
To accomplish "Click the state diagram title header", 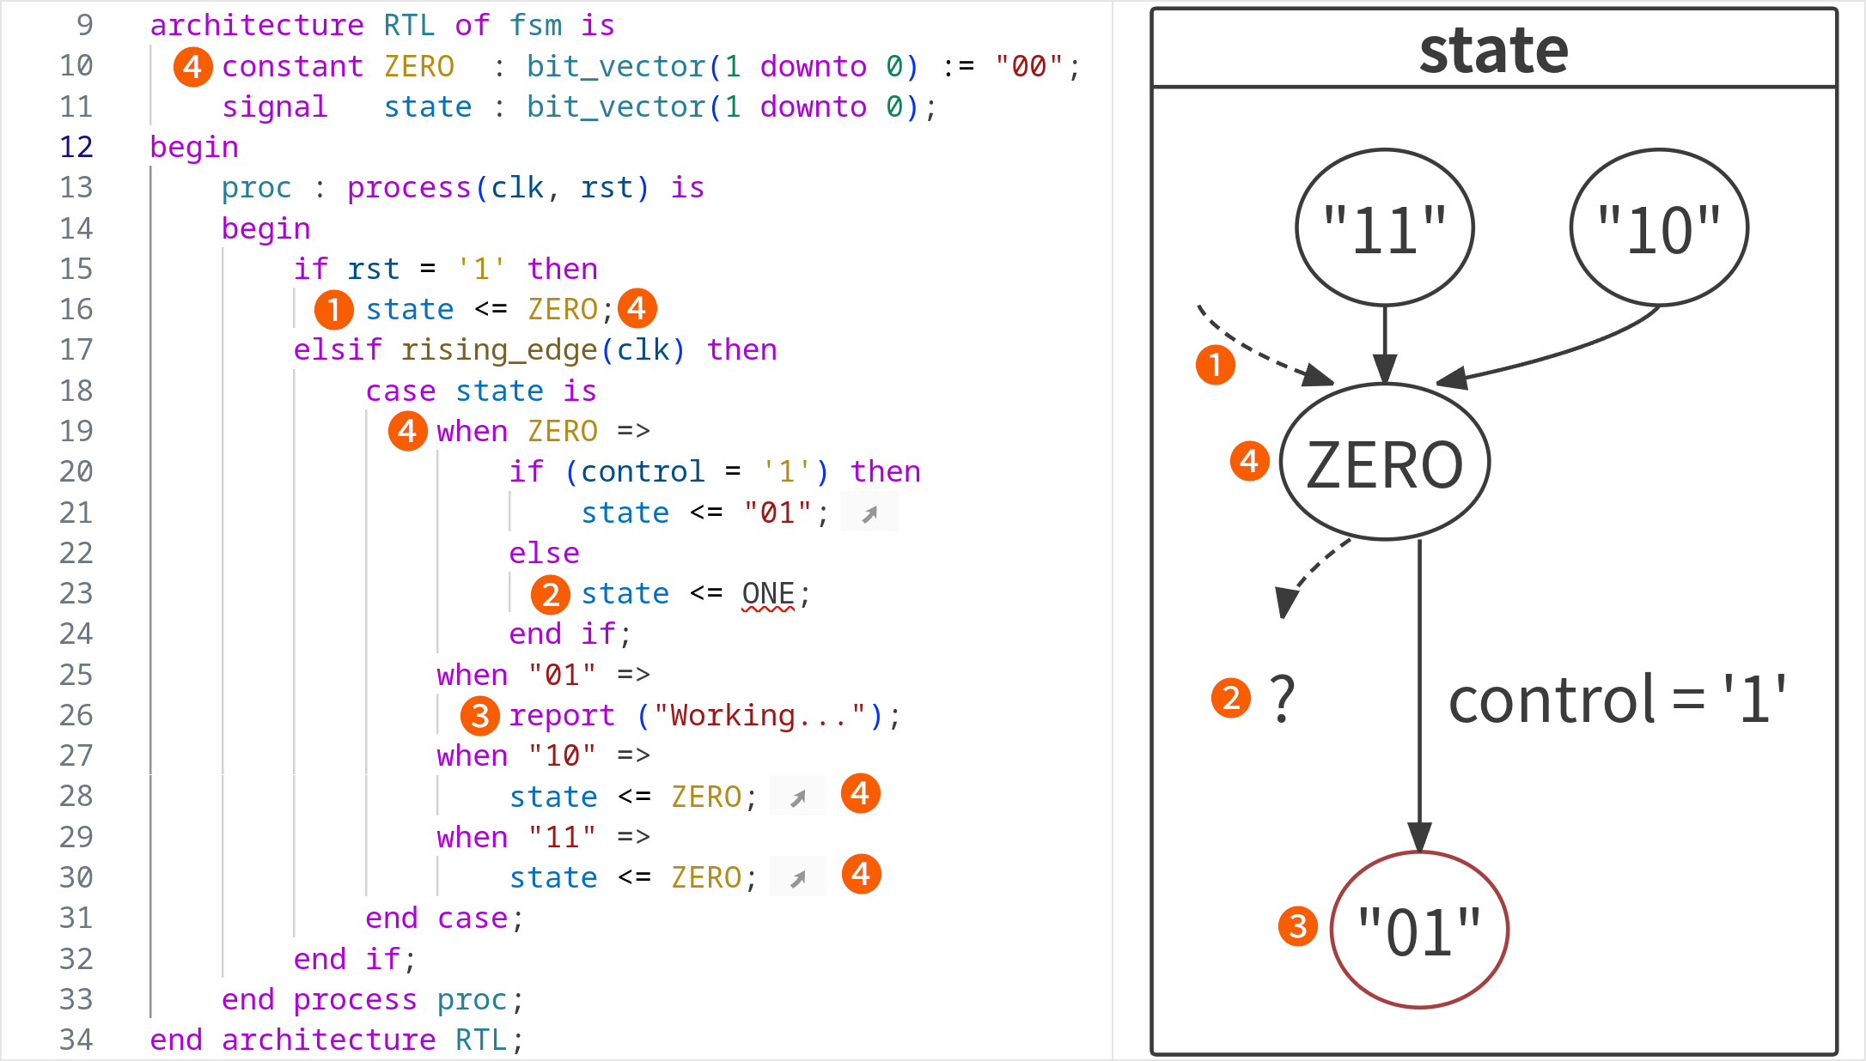I will (x=1493, y=50).
